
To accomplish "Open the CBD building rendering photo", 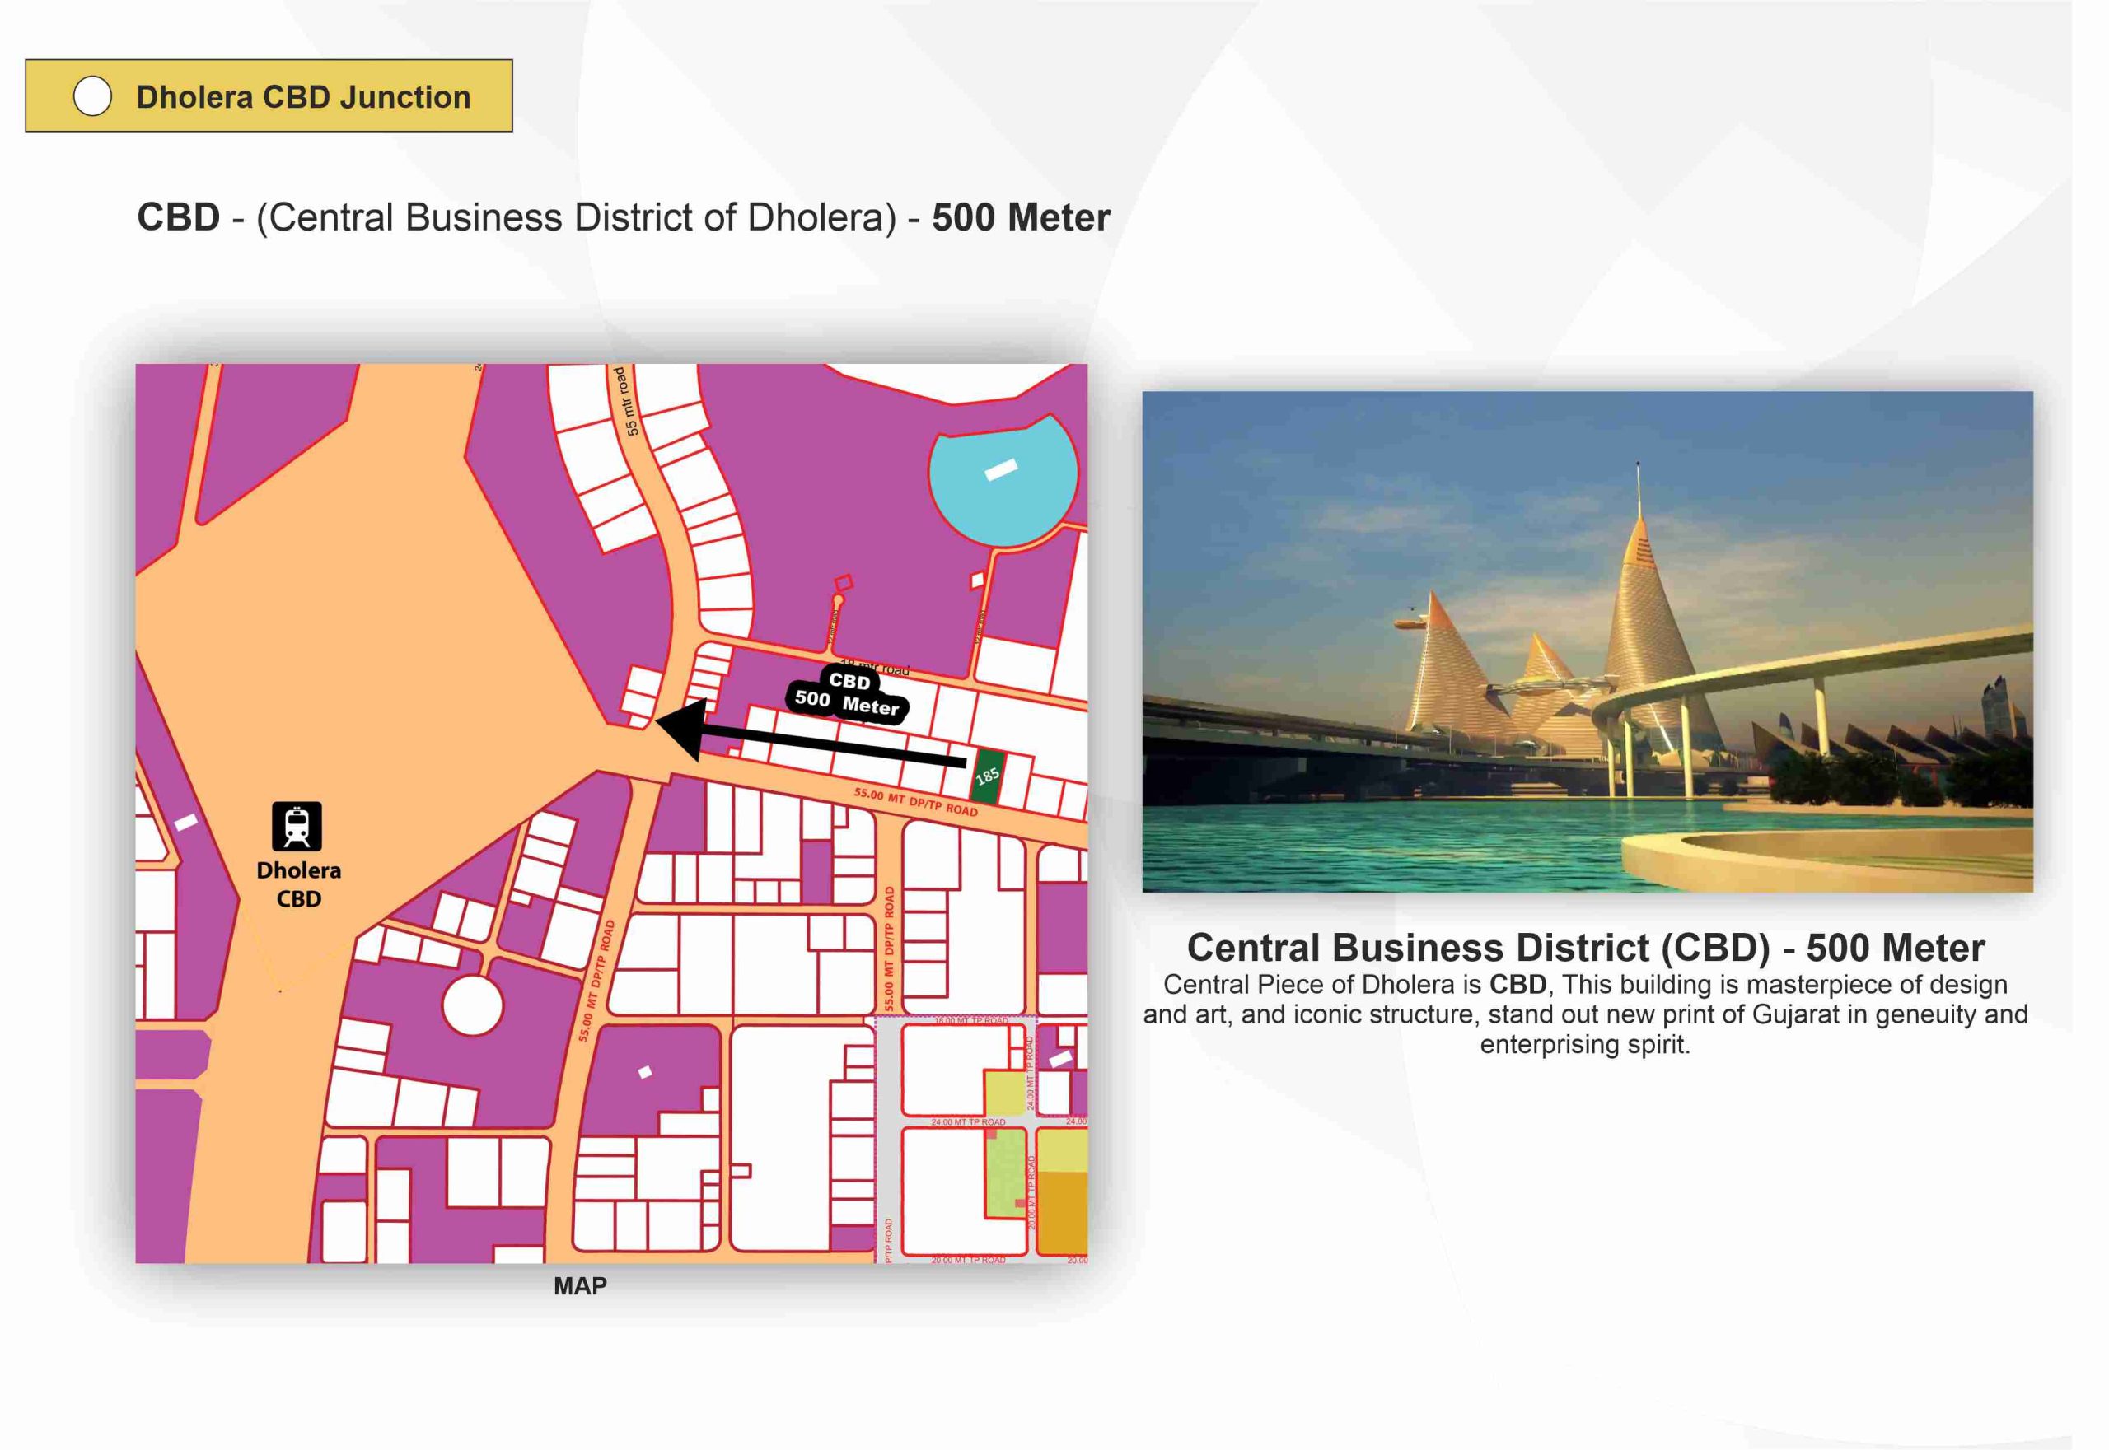I will point(1587,641).
